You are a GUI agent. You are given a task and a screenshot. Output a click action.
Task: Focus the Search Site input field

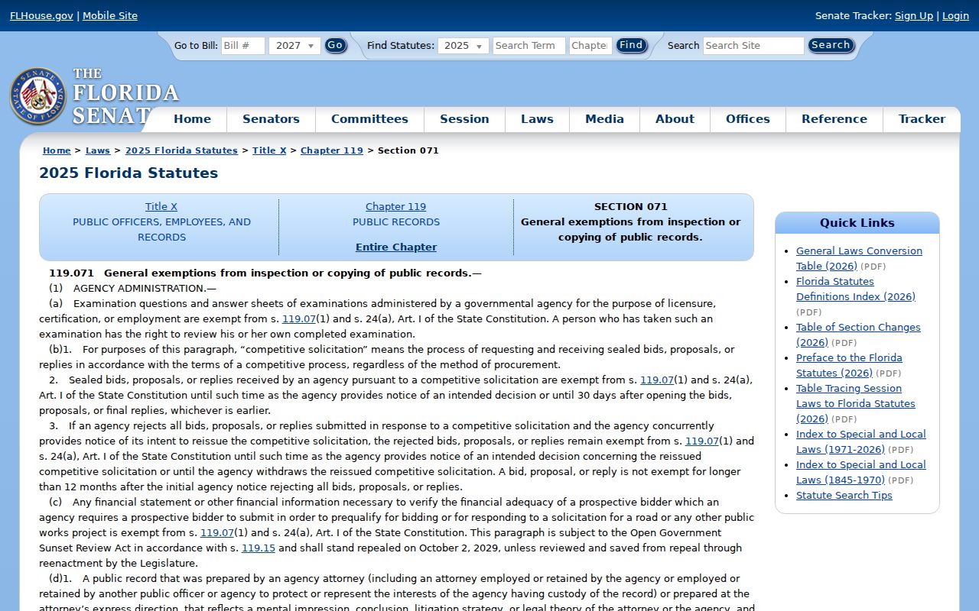click(753, 46)
